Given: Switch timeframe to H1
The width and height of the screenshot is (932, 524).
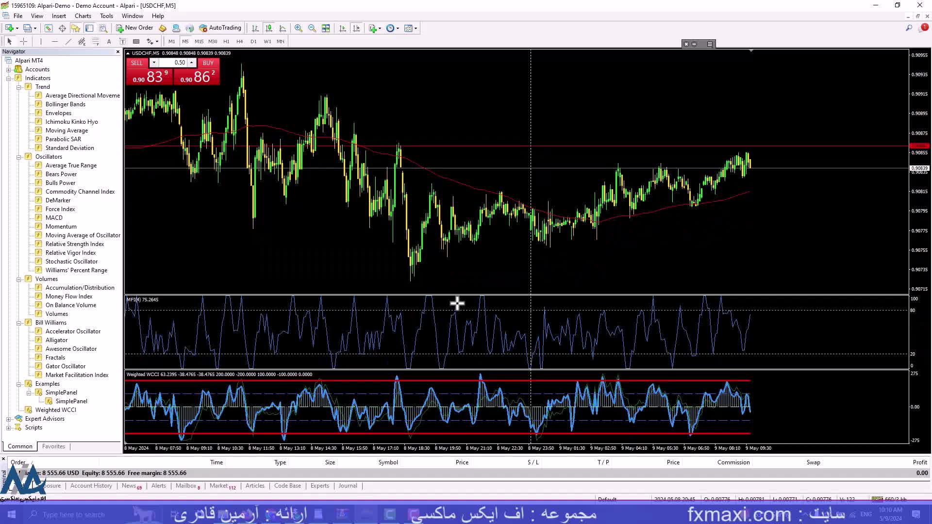Looking at the screenshot, I should pyautogui.click(x=226, y=41).
